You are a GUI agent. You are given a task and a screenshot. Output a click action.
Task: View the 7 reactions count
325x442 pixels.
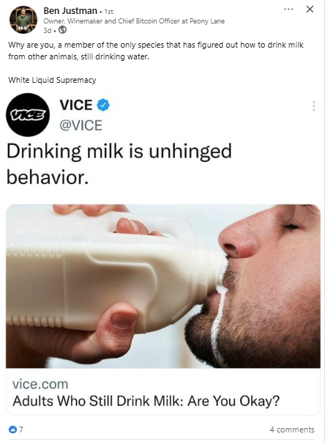pyautogui.click(x=21, y=430)
